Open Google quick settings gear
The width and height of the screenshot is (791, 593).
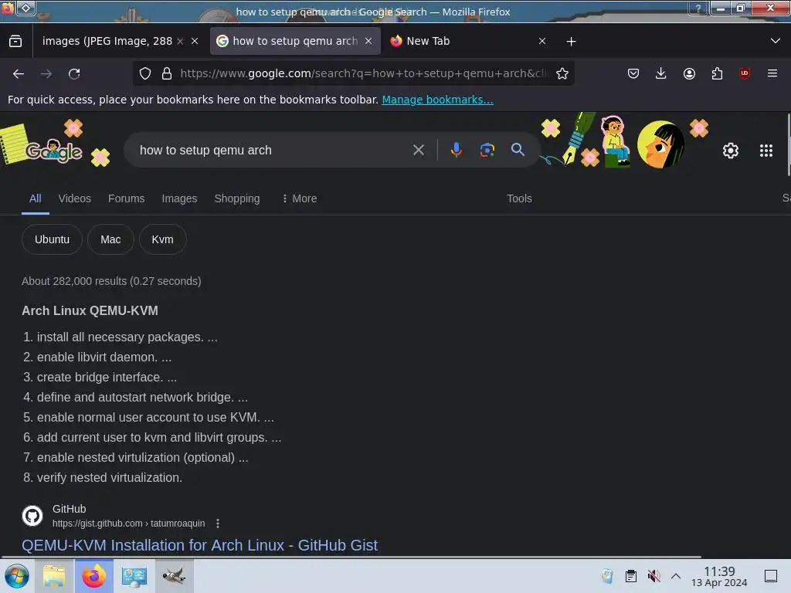(731, 151)
